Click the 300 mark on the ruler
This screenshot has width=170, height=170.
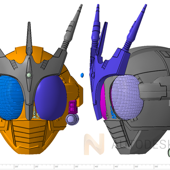56,167
